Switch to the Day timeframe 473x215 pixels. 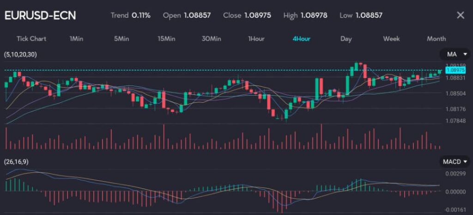pos(346,38)
